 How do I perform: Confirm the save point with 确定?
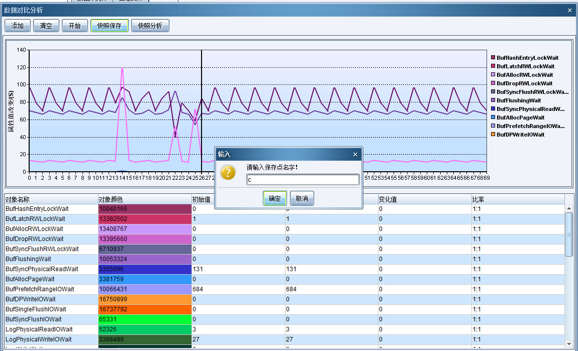[x=274, y=198]
